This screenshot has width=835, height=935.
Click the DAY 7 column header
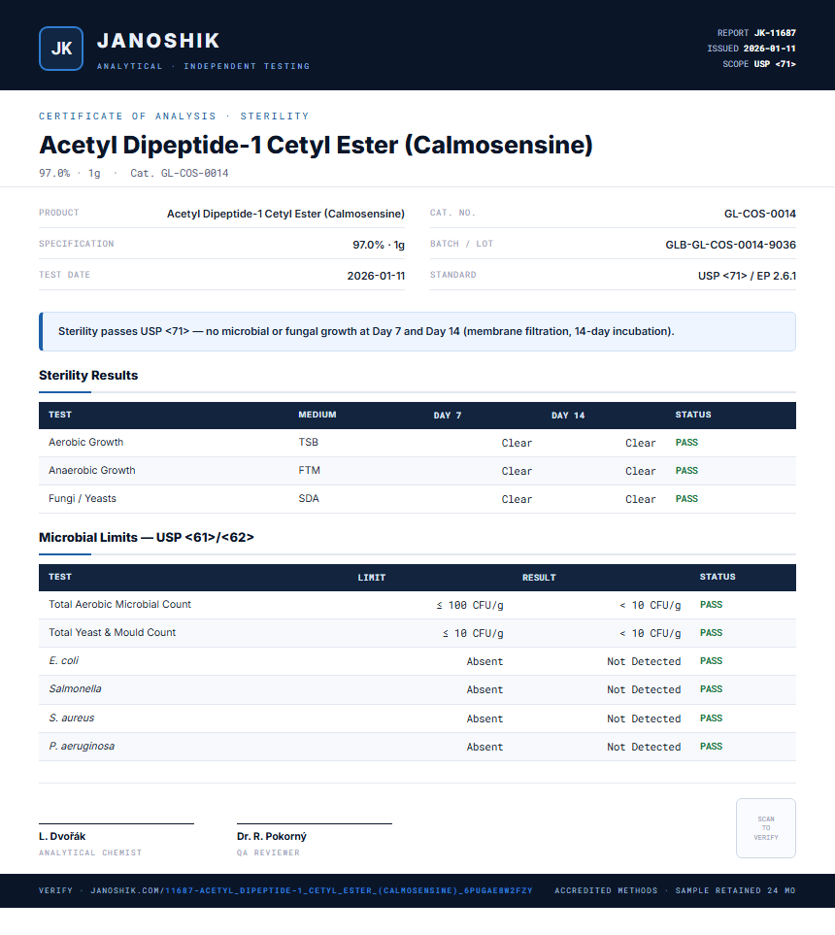[x=448, y=415]
